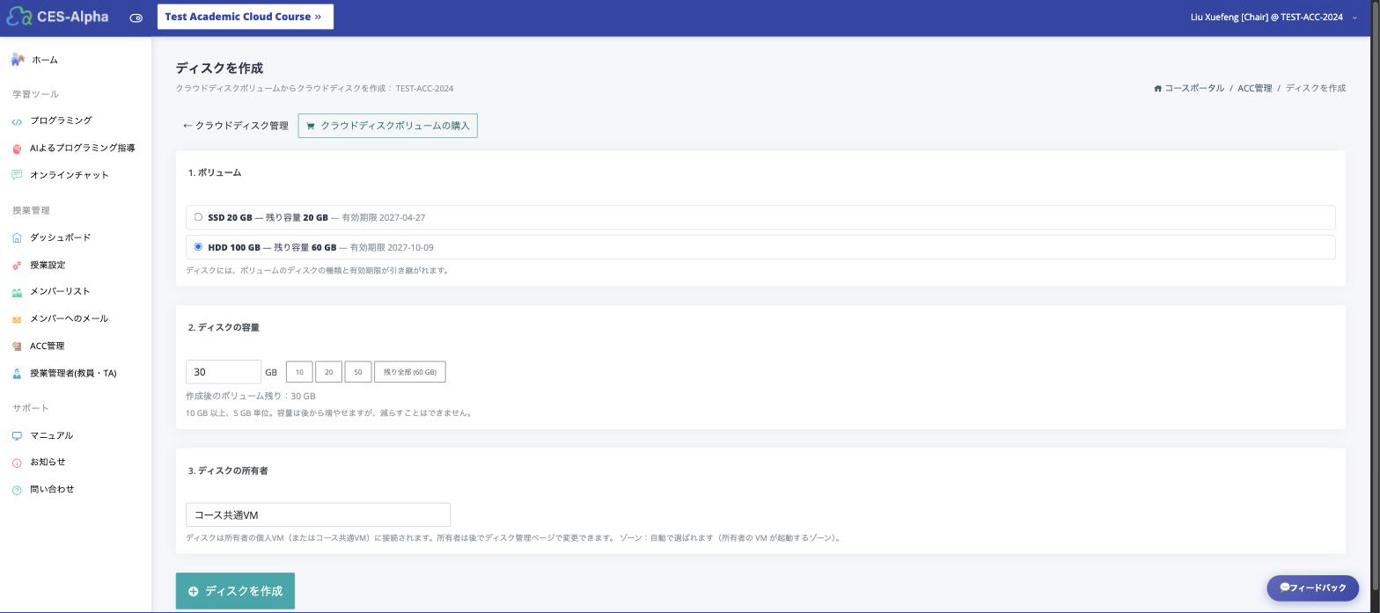Click the マニュアル monitor icon
The image size is (1380, 613).
point(17,436)
